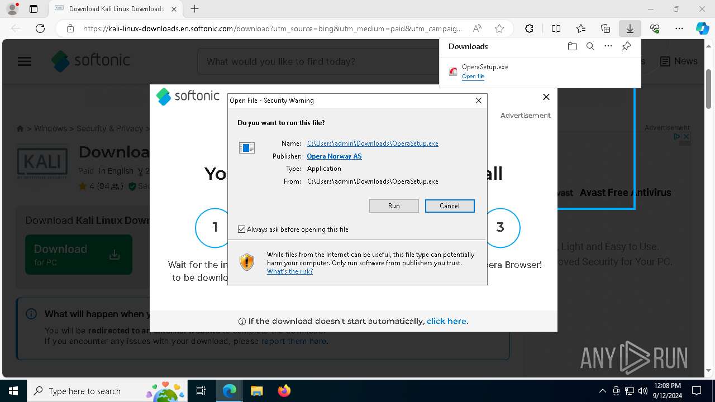The height and width of the screenshot is (402, 715).
Task: Open the Windows Start menu
Action: pos(13,391)
